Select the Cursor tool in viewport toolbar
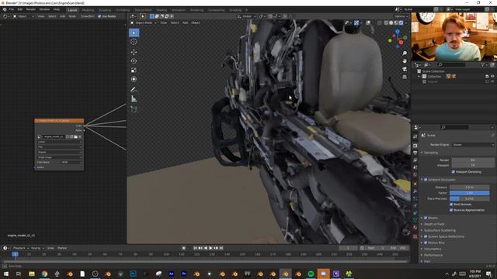This screenshot has height=279, width=497. tap(134, 42)
